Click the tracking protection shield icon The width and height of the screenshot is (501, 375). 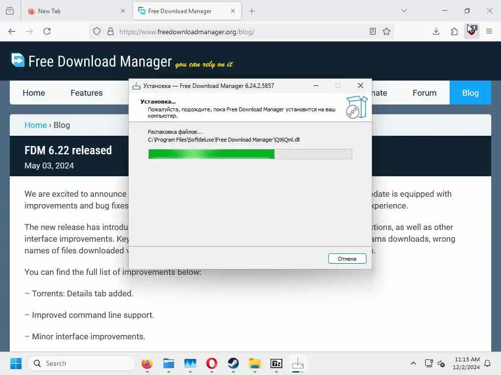coord(97,31)
